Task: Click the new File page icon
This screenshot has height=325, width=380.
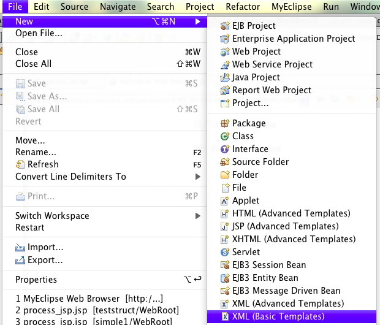Action: coord(226,188)
